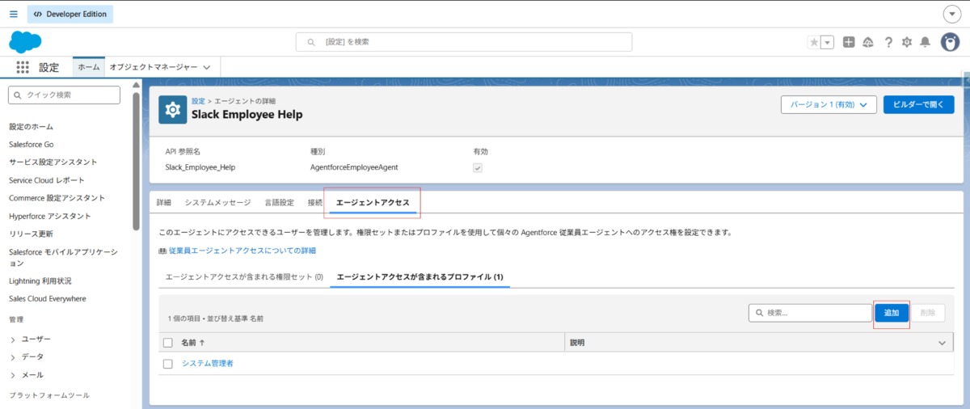Click the 説明 column header
This screenshot has width=970, height=409.
point(577,343)
